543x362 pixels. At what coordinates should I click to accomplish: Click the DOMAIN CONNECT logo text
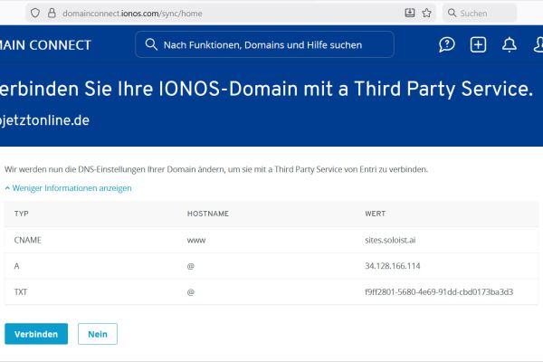pos(45,45)
